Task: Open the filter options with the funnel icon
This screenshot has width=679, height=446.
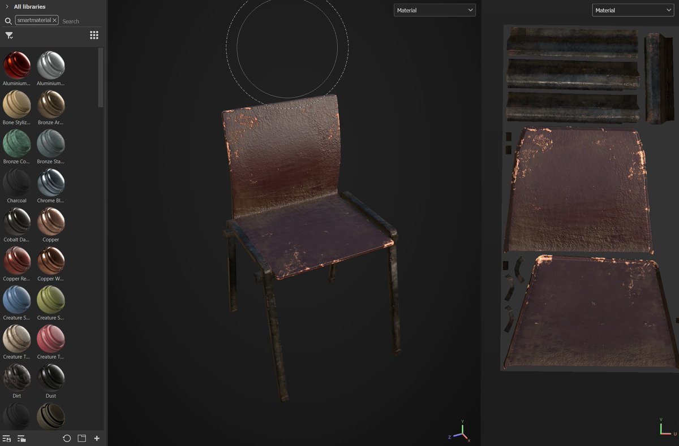Action: point(9,35)
